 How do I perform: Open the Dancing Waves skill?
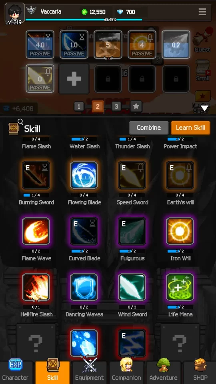pyautogui.click(x=84, y=287)
